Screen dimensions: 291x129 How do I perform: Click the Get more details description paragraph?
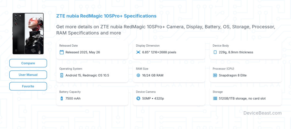coord(166,30)
